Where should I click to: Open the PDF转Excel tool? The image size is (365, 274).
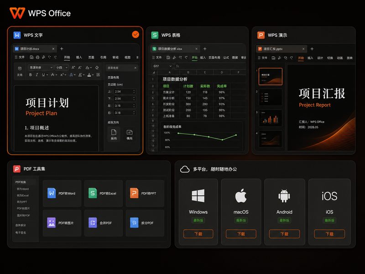click(104, 193)
